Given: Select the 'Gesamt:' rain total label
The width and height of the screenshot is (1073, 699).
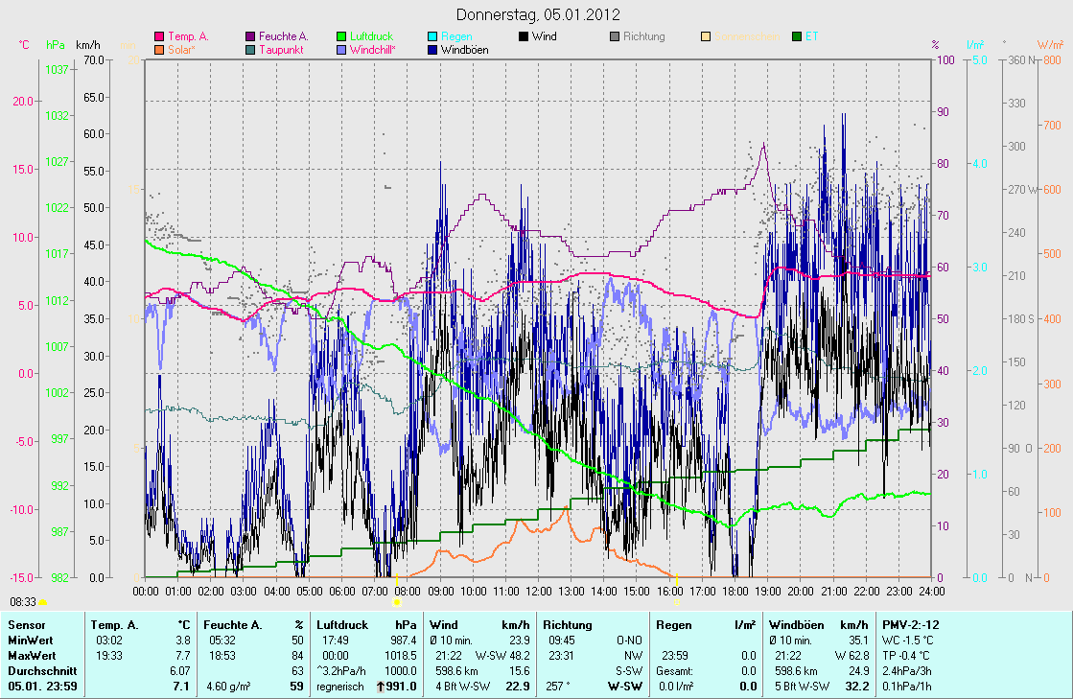Looking at the screenshot, I should (674, 671).
